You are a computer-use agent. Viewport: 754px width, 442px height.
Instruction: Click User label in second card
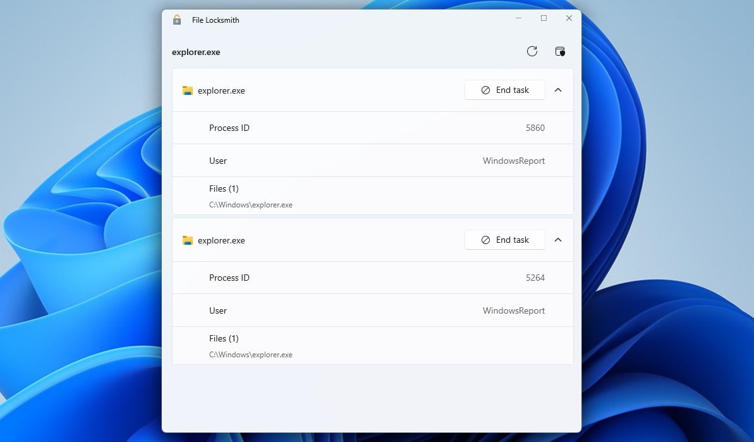tap(218, 310)
